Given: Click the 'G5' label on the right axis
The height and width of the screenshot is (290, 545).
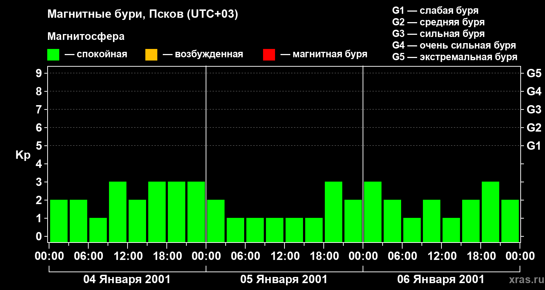Looking at the screenshot, I should point(534,74).
